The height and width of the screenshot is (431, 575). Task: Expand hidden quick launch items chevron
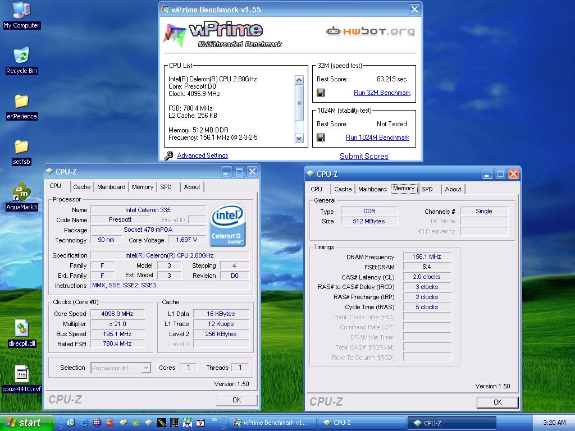215,420
